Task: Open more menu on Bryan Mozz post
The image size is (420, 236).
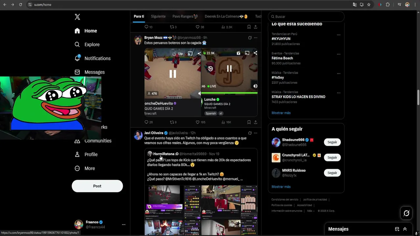Action: point(256,38)
